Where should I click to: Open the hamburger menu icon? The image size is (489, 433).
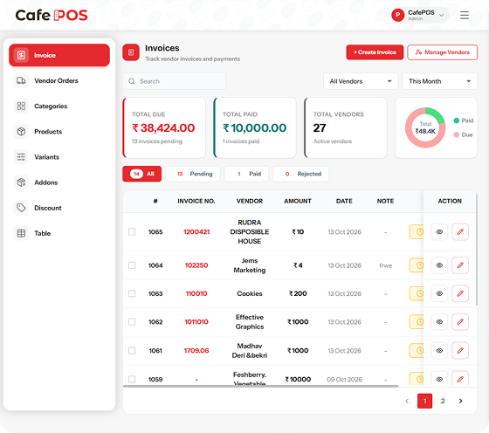click(x=464, y=15)
